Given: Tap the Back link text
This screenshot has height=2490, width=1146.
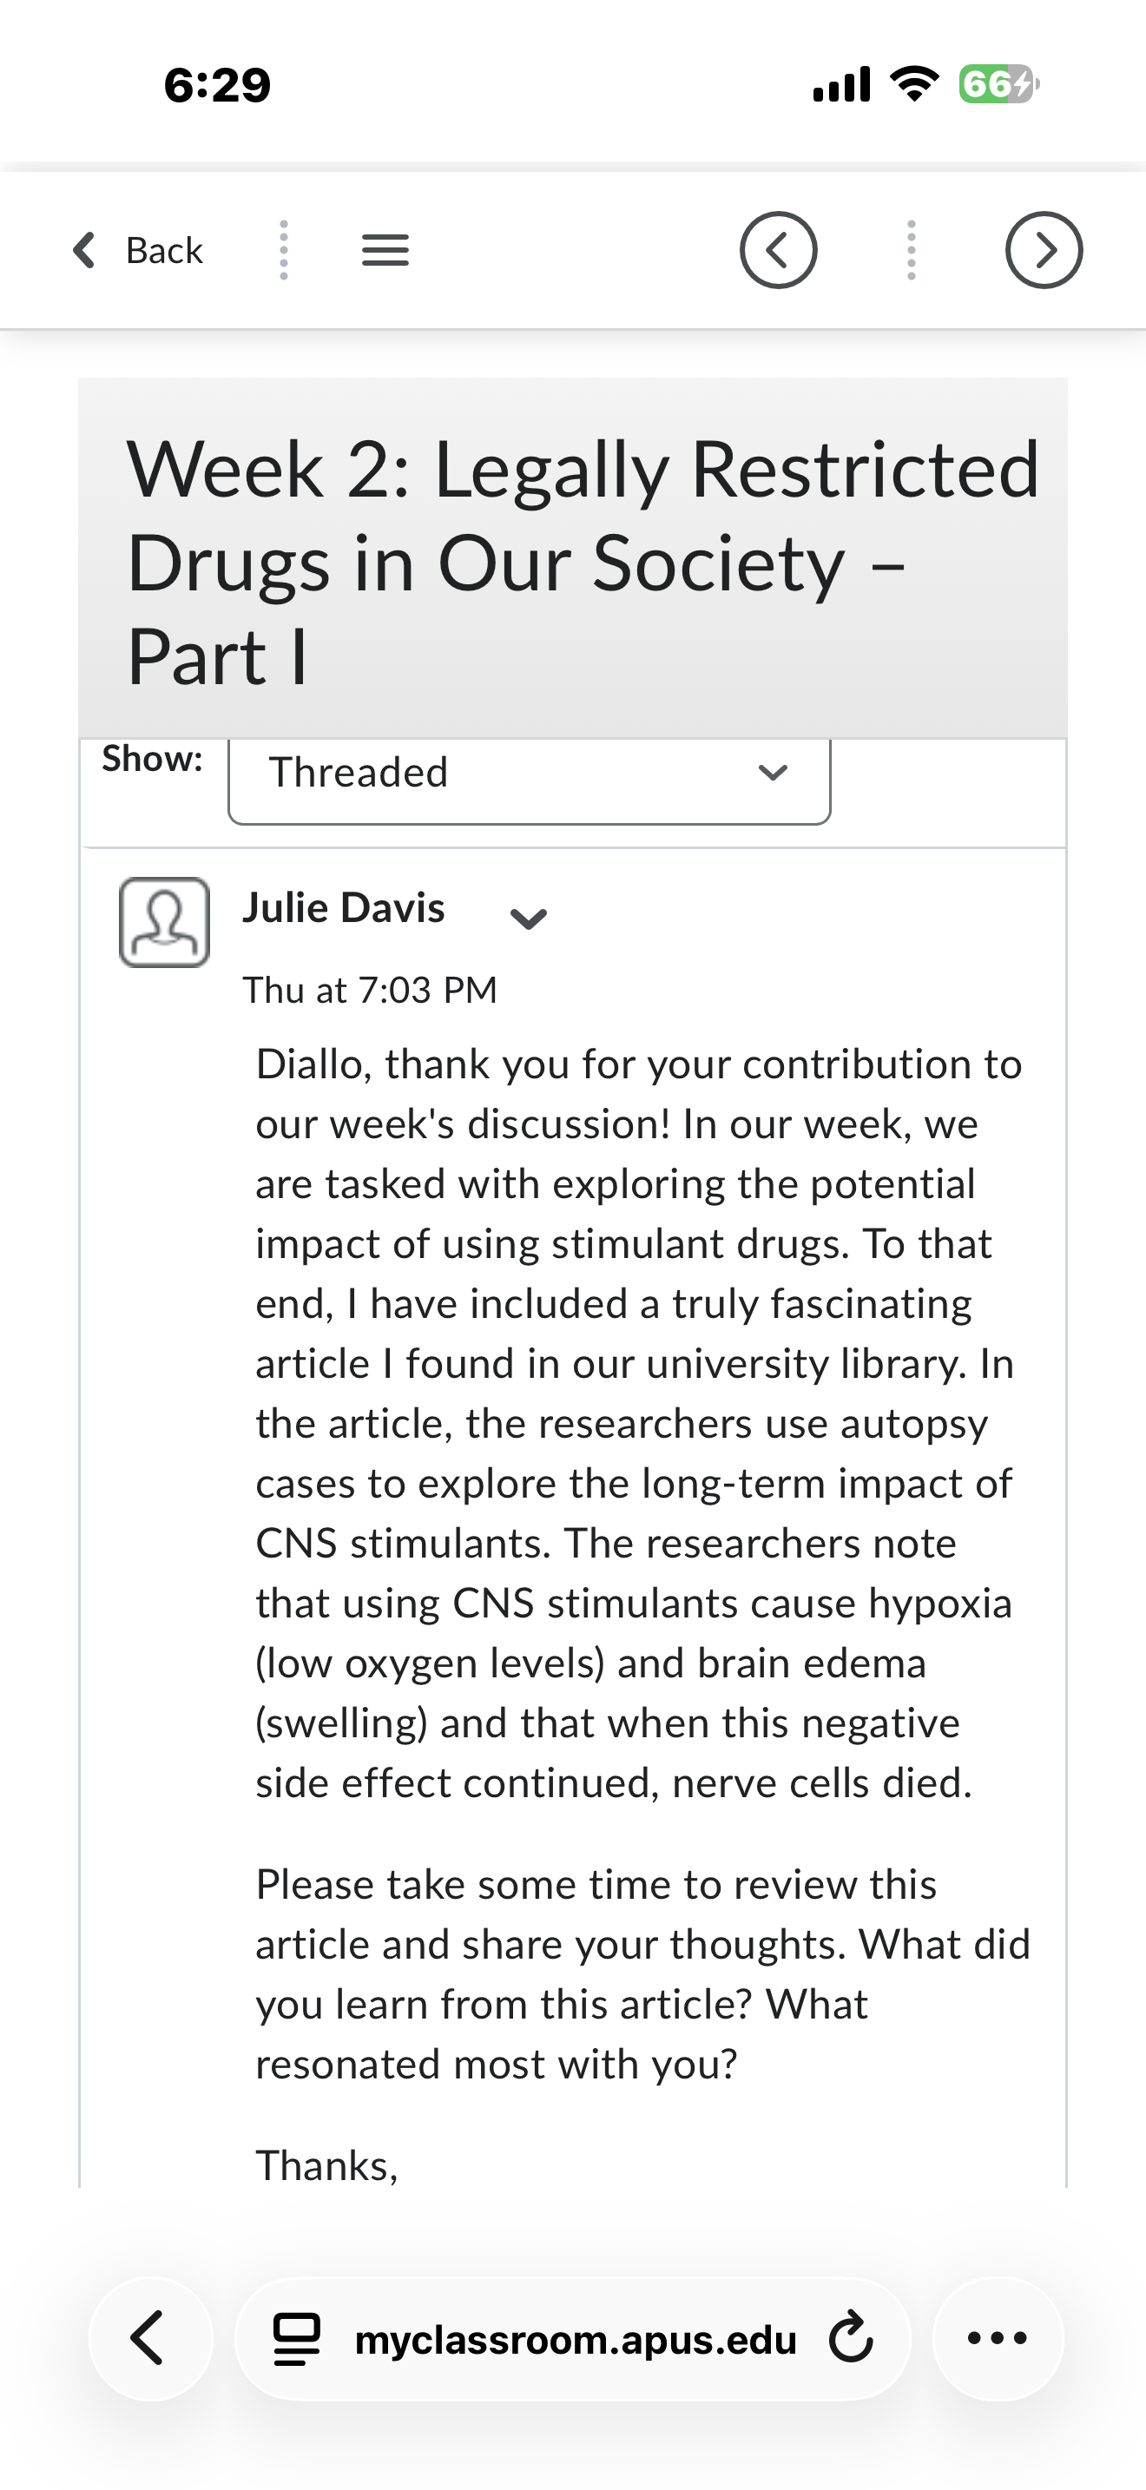Looking at the screenshot, I should (x=164, y=250).
